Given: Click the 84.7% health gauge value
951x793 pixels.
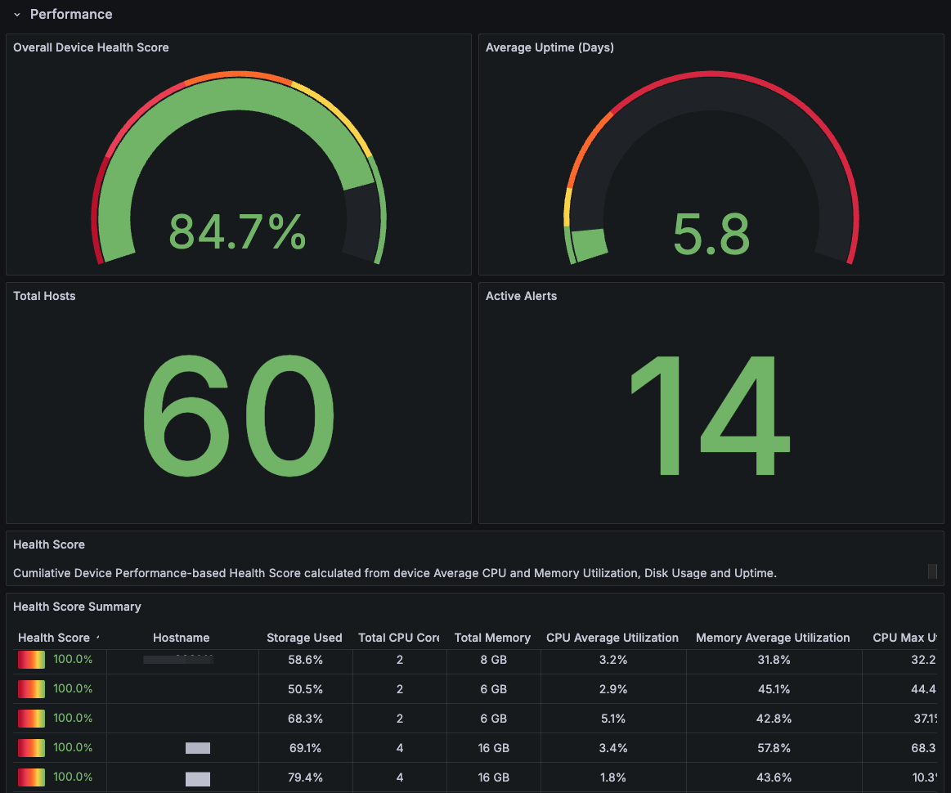Looking at the screenshot, I should click(x=237, y=232).
